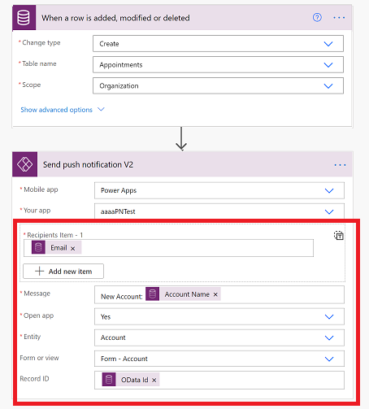Click the Account Name token label
The image size is (369, 409).
[187, 294]
